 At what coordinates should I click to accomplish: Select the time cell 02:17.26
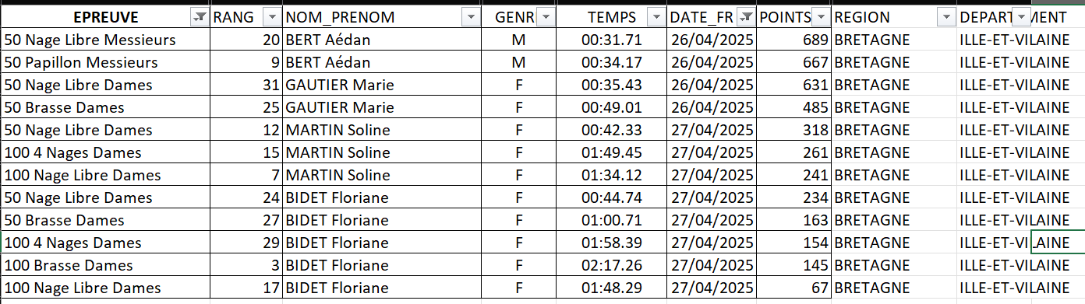(611, 265)
